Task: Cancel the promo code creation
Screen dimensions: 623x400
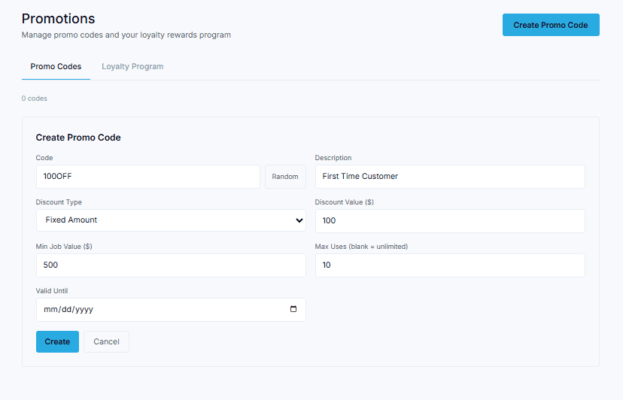Action: (107, 341)
